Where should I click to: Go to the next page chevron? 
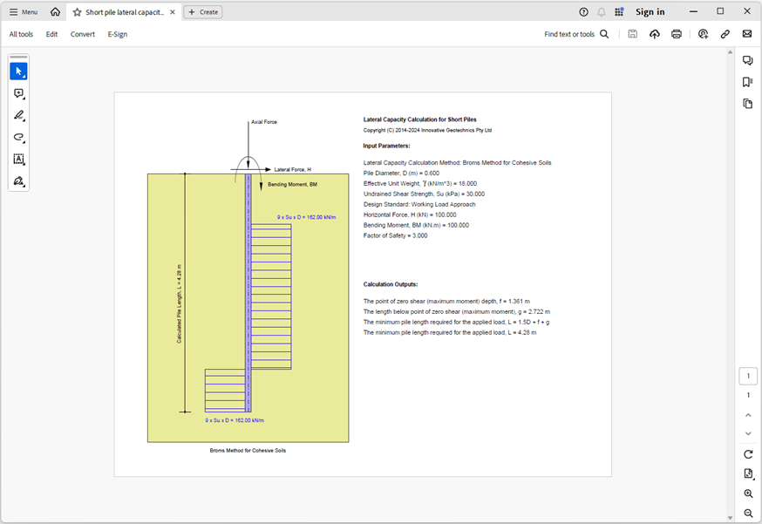pos(748,433)
